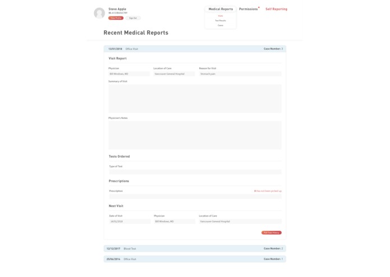Go to the Permissions tab
The image size is (390, 277).
248,9
